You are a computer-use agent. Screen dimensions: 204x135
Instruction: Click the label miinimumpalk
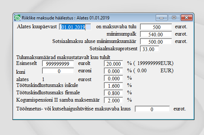122,34
